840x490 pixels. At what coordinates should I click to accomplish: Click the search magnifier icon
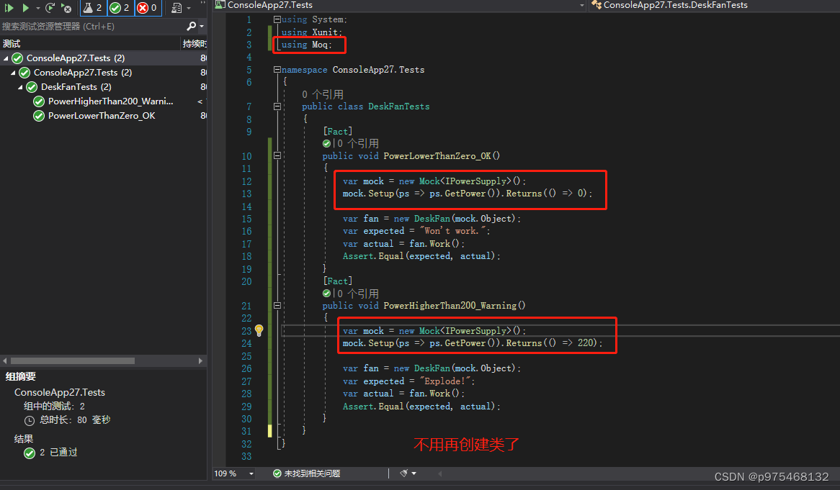point(192,26)
